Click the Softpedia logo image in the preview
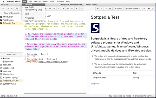The width and height of the screenshot is (156, 98). [x=95, y=28]
